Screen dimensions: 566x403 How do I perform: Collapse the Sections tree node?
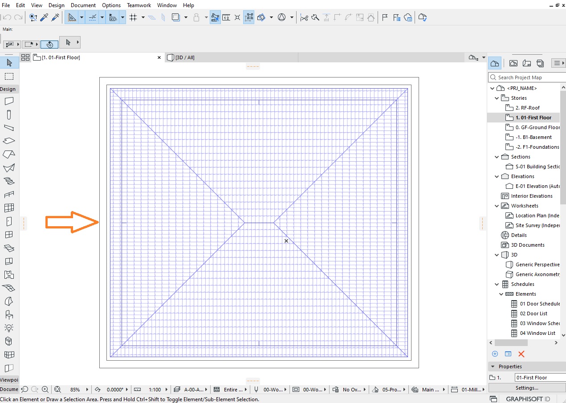click(497, 157)
